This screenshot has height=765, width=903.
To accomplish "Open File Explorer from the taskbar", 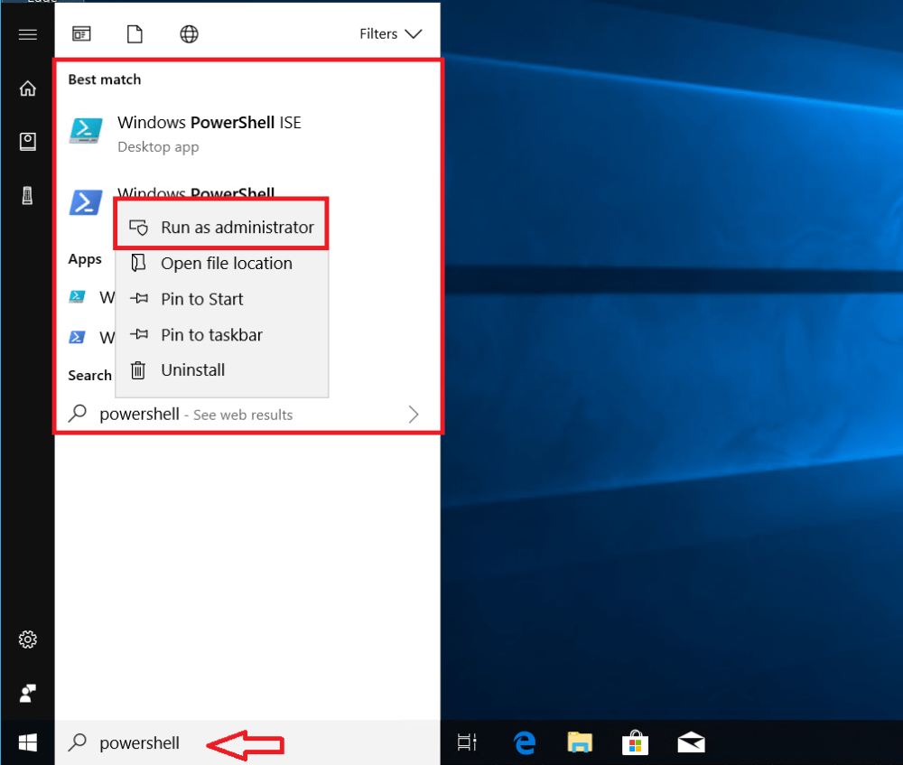I will pos(579,742).
